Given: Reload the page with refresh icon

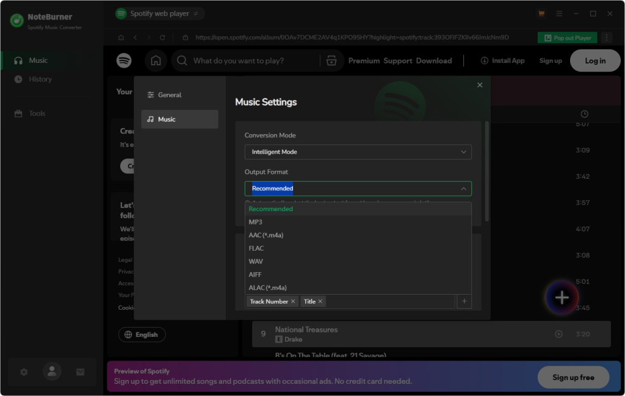Looking at the screenshot, I should click(x=162, y=37).
